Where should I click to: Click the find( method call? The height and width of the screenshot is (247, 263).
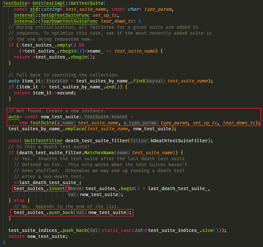pos(140,81)
